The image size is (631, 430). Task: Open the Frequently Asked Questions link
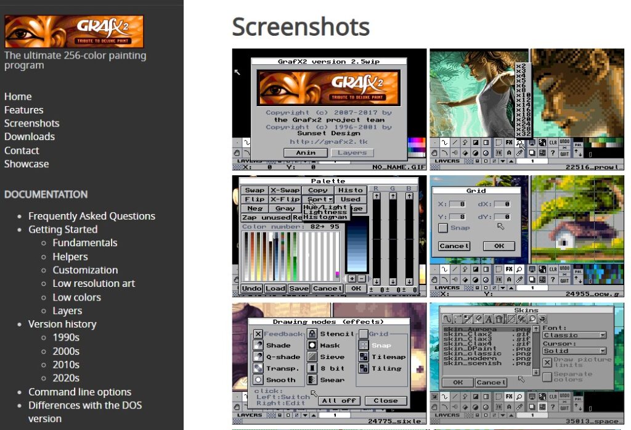point(92,216)
